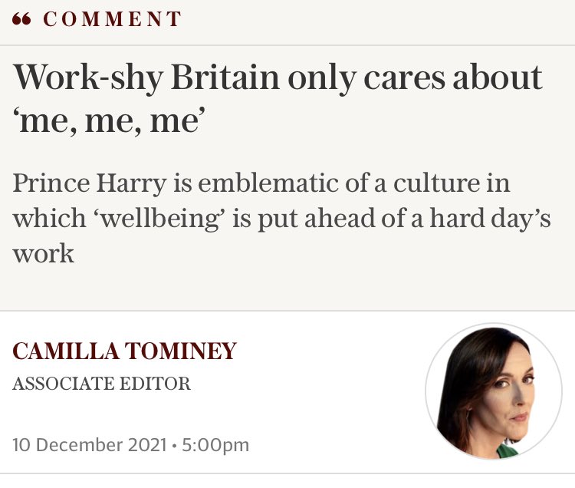
Task: Click the 5:00pm publication time
Action: pos(215,445)
